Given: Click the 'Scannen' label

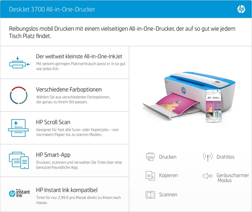Looking at the screenshot, I should 168,194.
